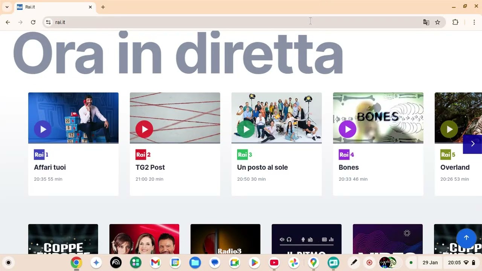Click the Rai 5 channel logo
This screenshot has height=271, width=482.
coord(448,155)
